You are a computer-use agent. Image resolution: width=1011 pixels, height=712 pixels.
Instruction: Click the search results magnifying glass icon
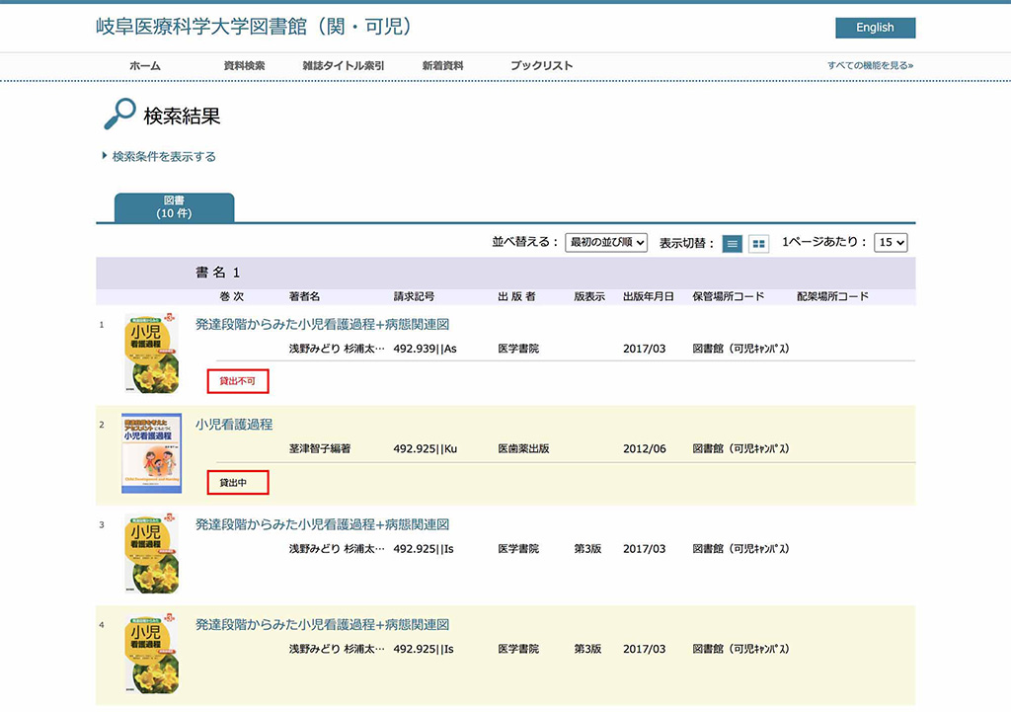point(118,115)
